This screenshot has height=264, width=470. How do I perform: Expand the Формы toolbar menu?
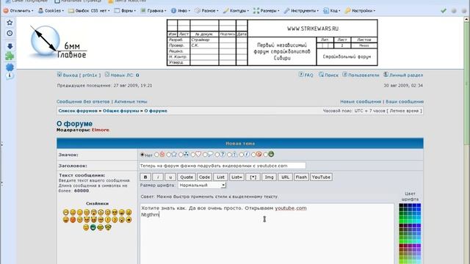pos(126,10)
